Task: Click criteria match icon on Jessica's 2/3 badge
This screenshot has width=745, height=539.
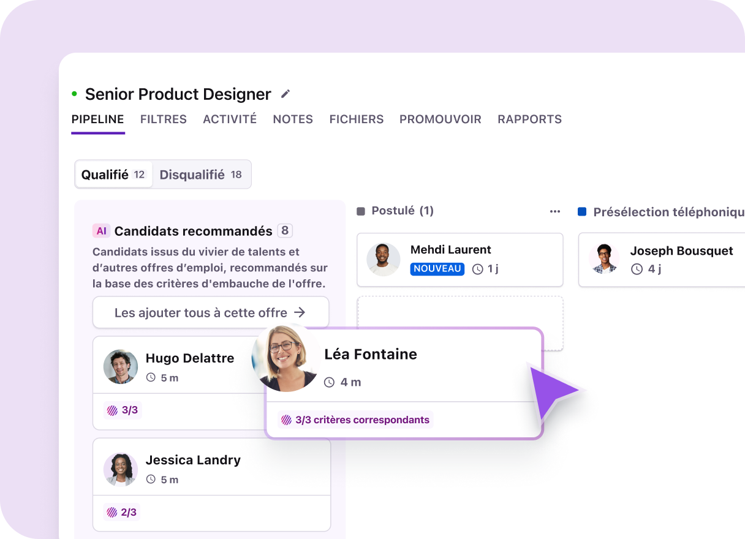Action: pyautogui.click(x=112, y=512)
